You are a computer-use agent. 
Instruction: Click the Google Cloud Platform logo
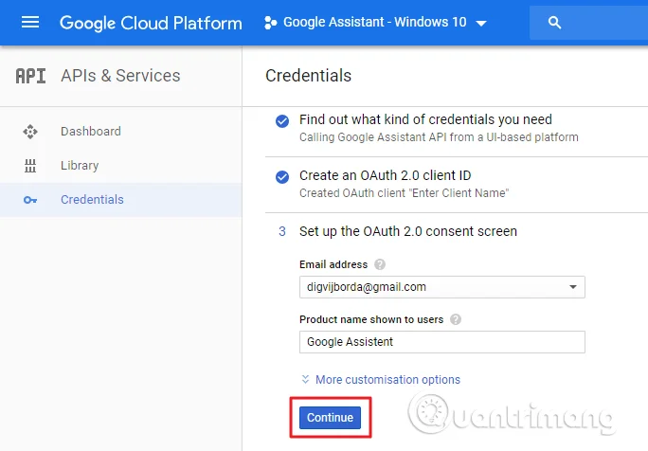coord(151,23)
